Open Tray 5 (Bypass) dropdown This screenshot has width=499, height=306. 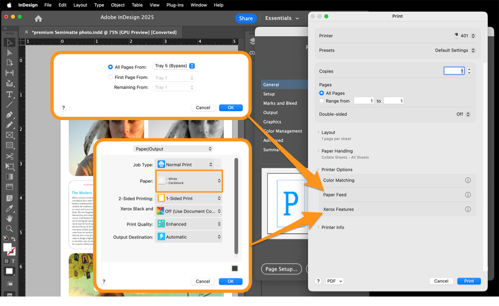174,66
